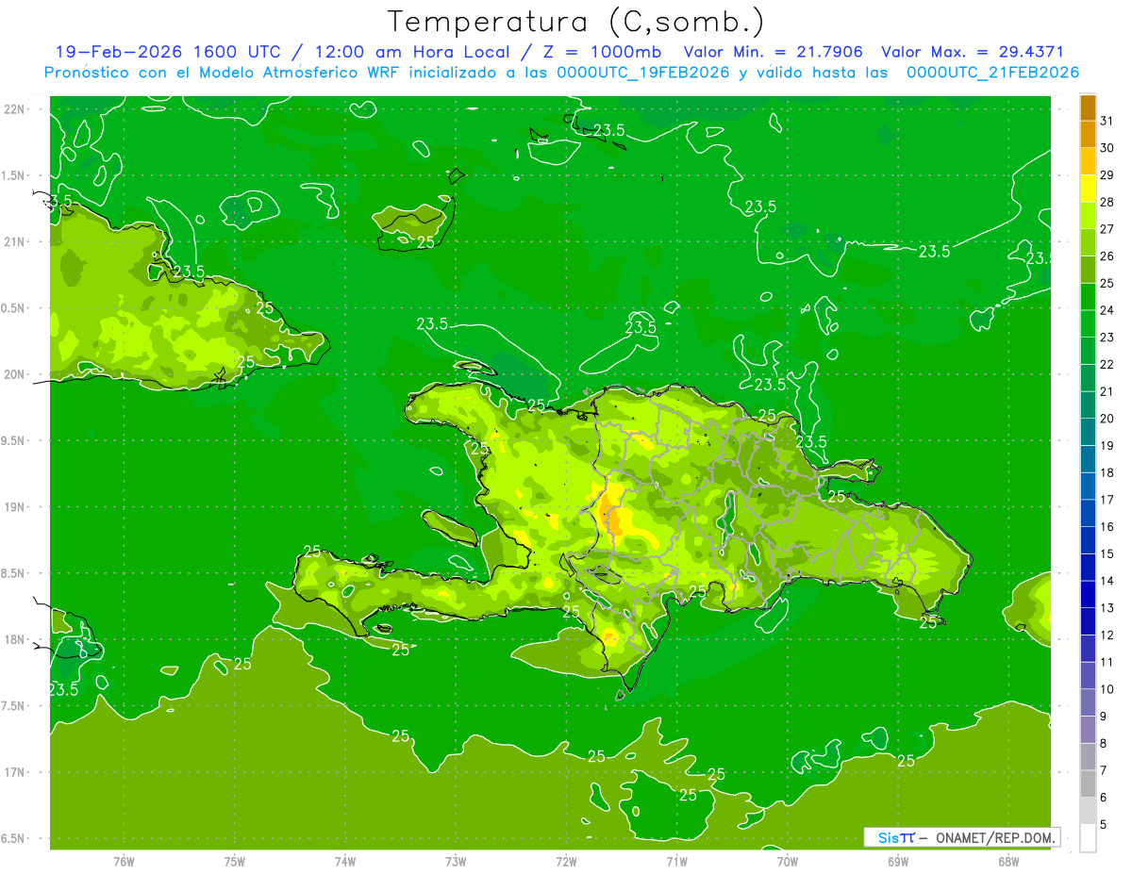
Task: Click the legend value label 5
Action: 1103,824
